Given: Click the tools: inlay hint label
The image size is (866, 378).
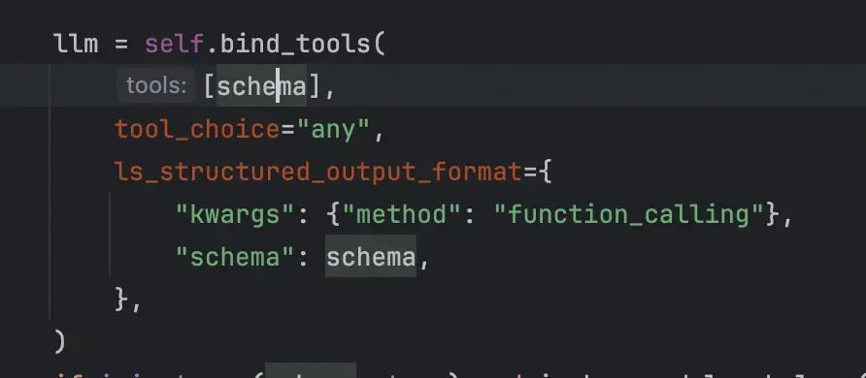Looking at the screenshot, I should [155, 85].
